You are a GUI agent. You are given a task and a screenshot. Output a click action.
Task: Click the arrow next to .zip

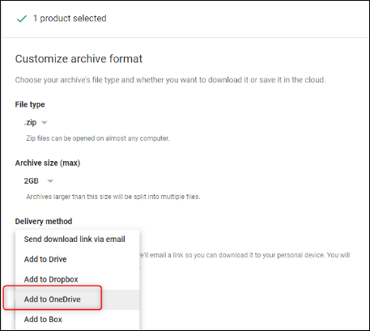[45, 123]
